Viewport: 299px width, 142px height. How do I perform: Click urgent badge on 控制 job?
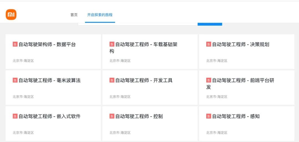(x=112, y=116)
